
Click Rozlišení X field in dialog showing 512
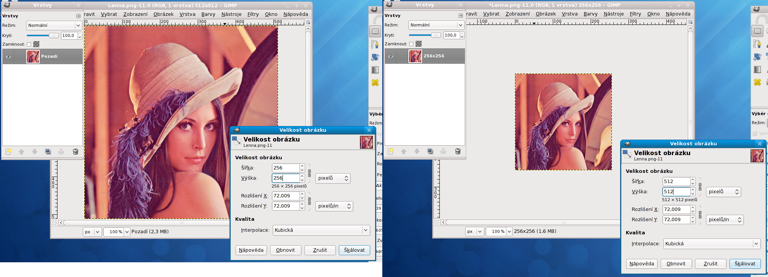676,209
